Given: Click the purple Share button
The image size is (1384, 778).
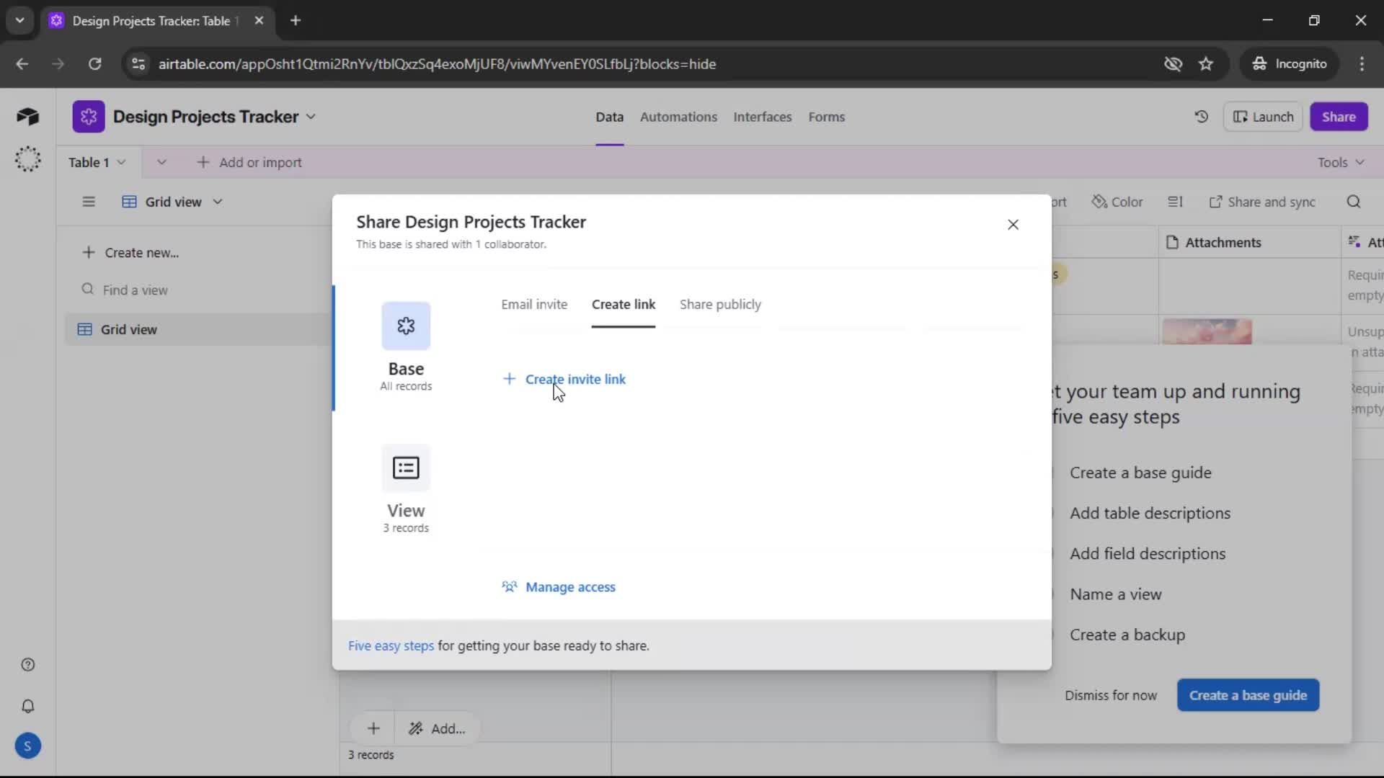Looking at the screenshot, I should coord(1339,117).
